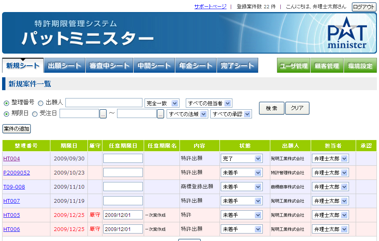Select the 整理番号 radio button
Screen dimensions: 379x241
click(x=6, y=103)
